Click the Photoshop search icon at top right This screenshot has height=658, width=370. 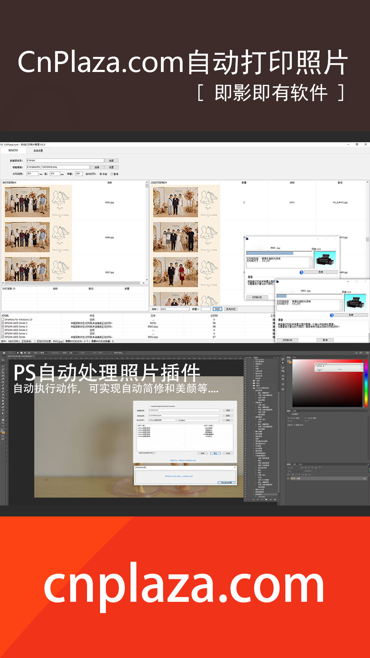(356, 353)
